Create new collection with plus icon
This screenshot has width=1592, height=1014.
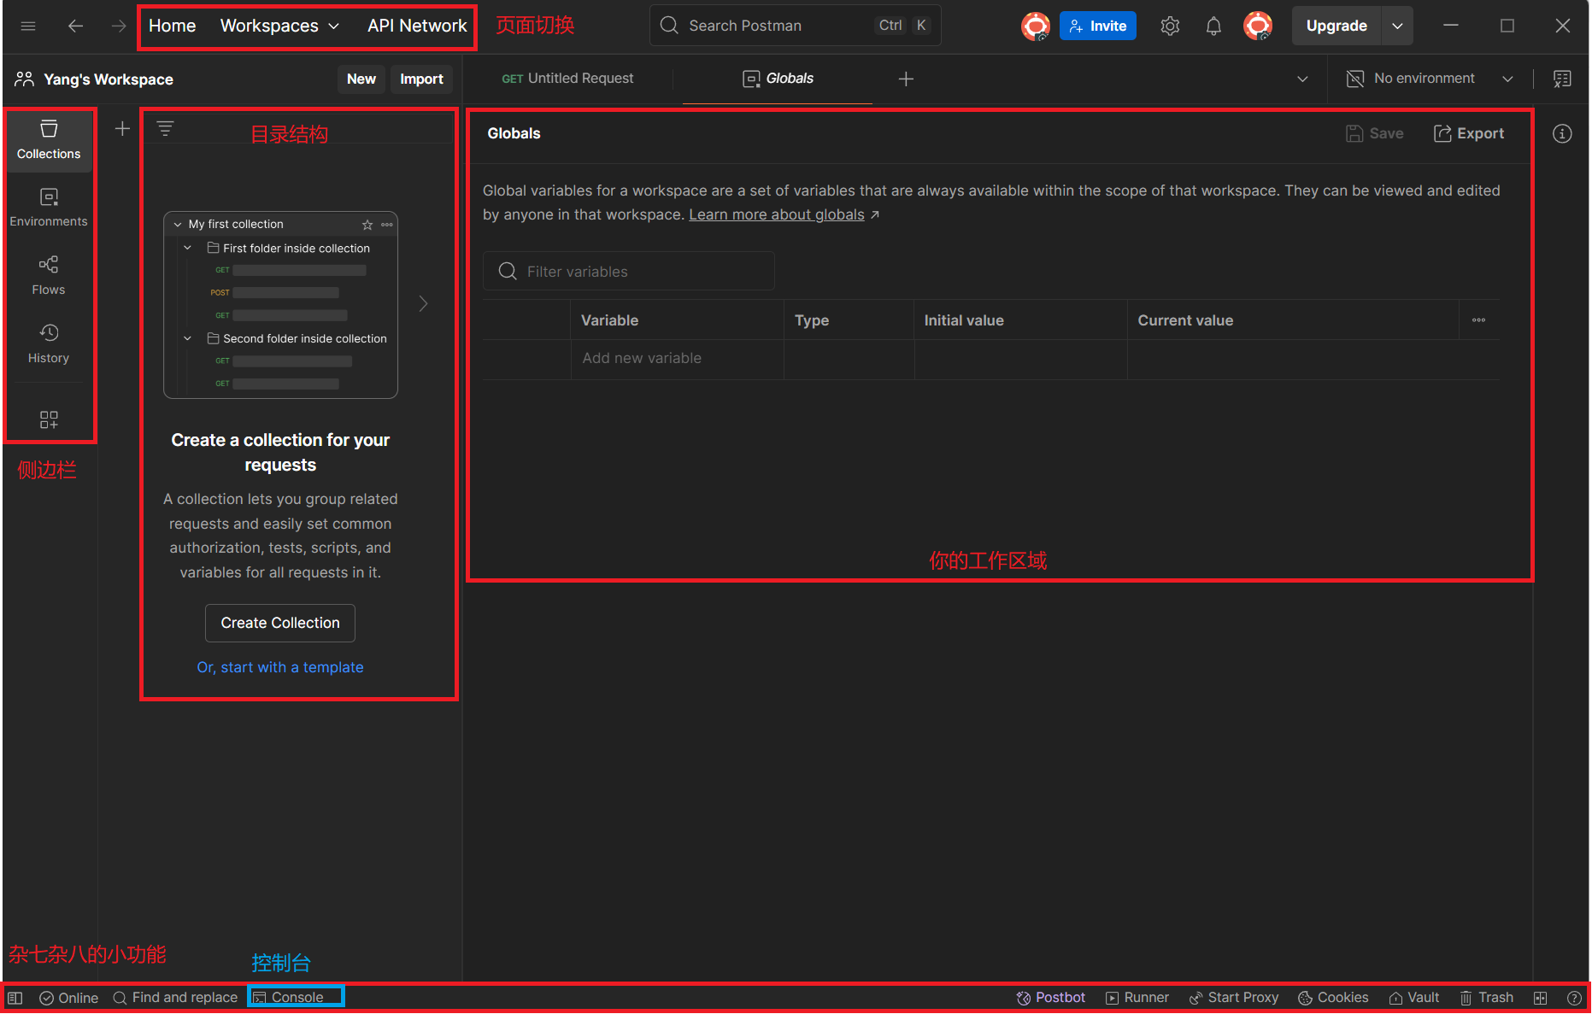pyautogui.click(x=122, y=128)
